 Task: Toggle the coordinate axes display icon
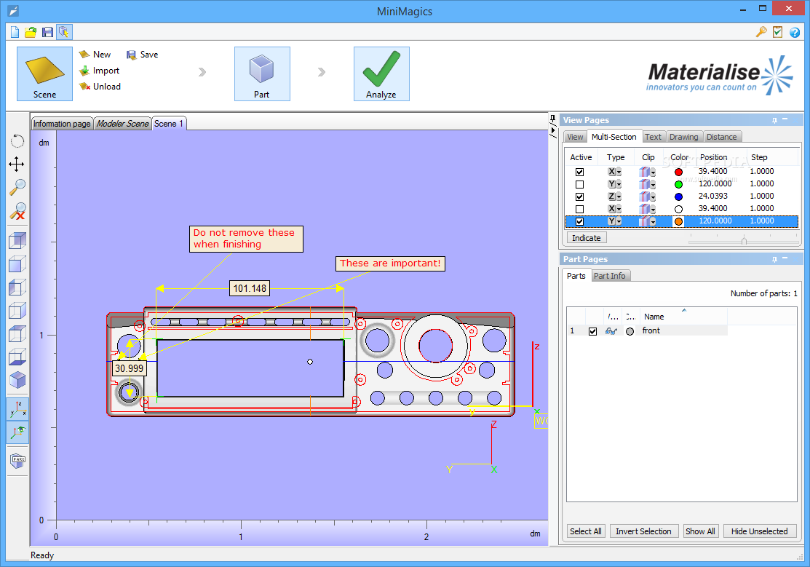(17, 409)
